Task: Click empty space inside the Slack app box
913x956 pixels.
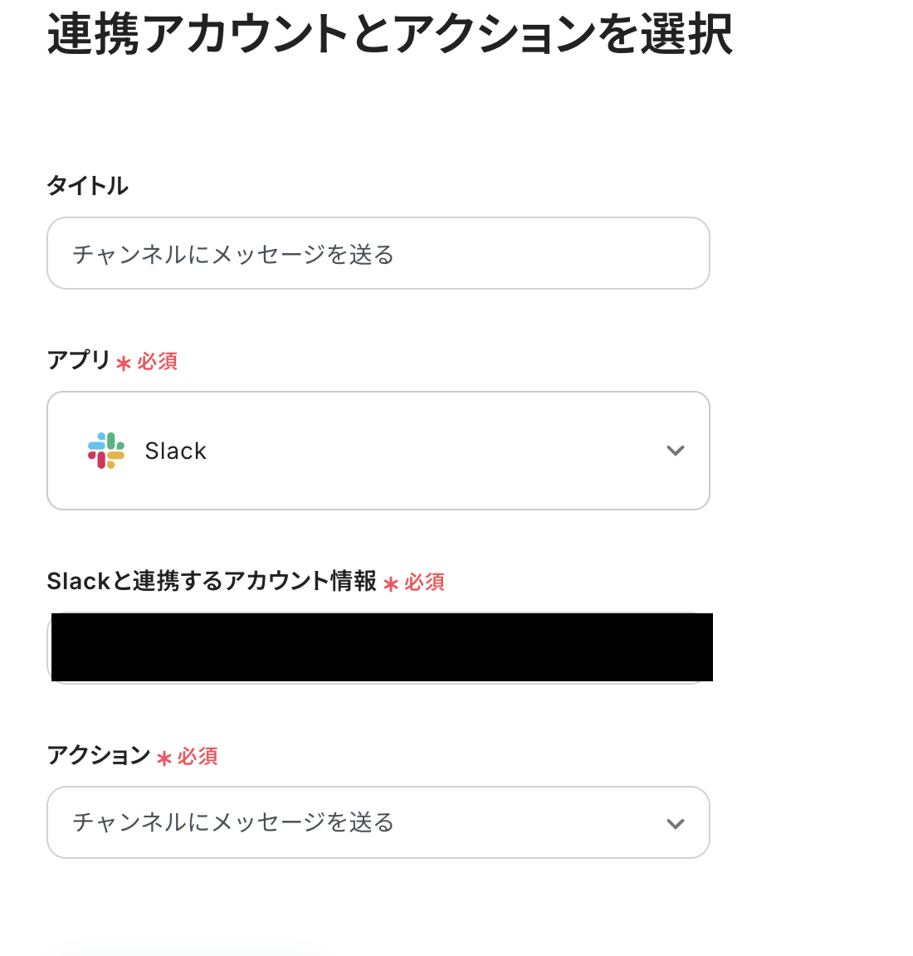Action: [432, 451]
